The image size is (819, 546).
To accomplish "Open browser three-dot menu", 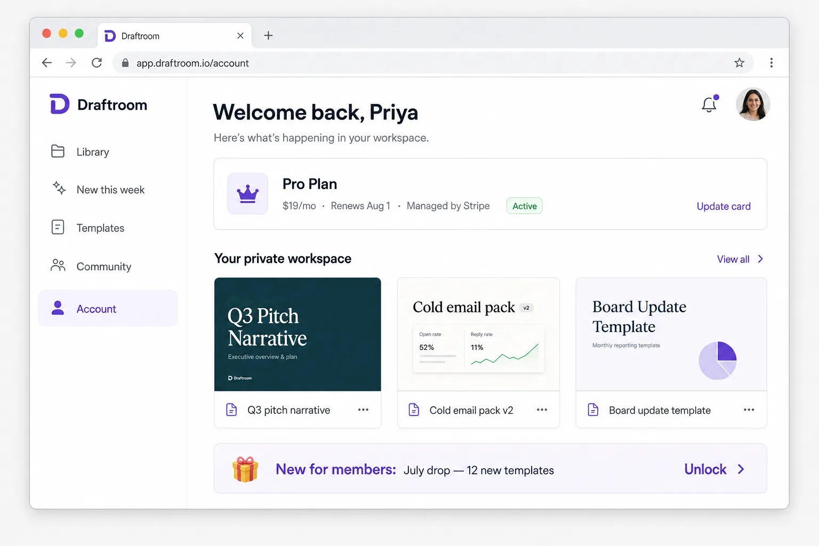I will click(771, 63).
